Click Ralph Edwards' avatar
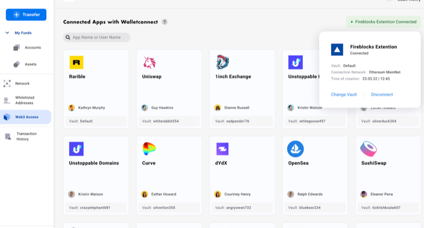Viewport: 424px width, 228px height. (x=290, y=194)
